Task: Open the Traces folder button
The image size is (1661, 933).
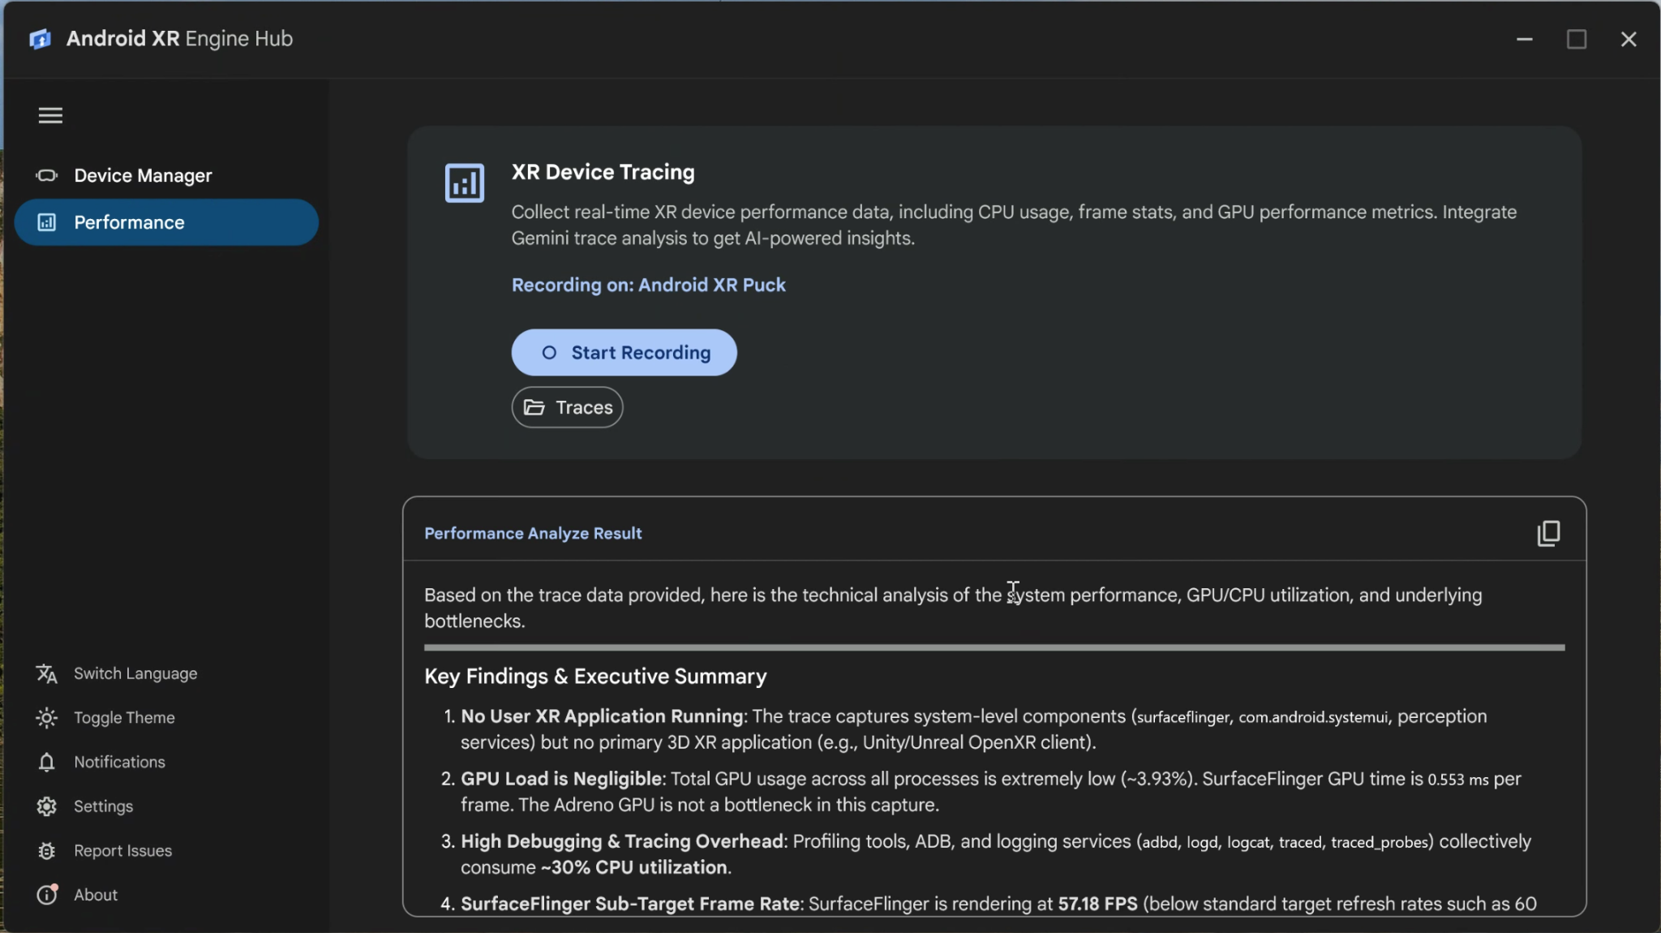Action: point(567,407)
